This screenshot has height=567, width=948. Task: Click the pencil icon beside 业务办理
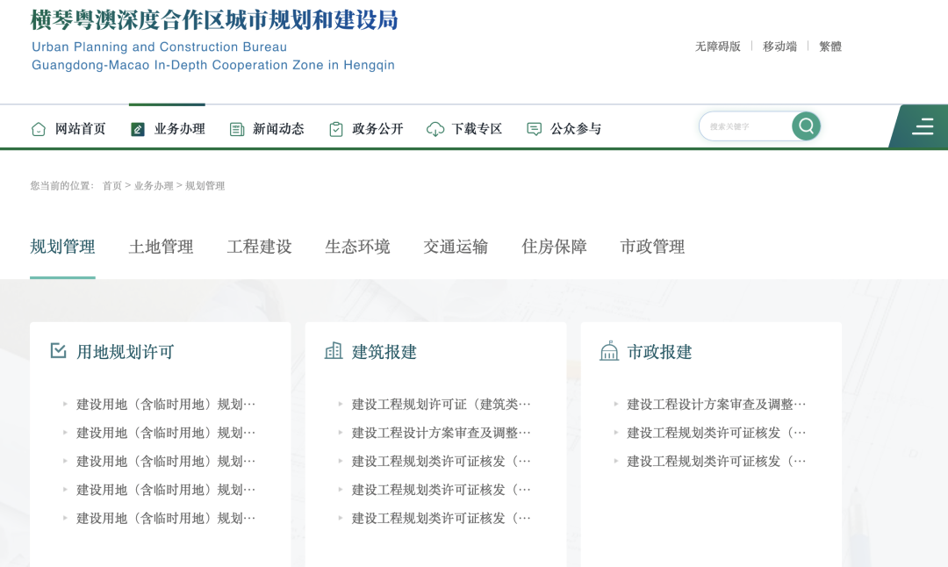138,129
